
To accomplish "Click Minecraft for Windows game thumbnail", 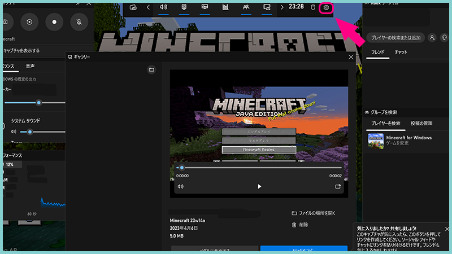I will (376, 141).
